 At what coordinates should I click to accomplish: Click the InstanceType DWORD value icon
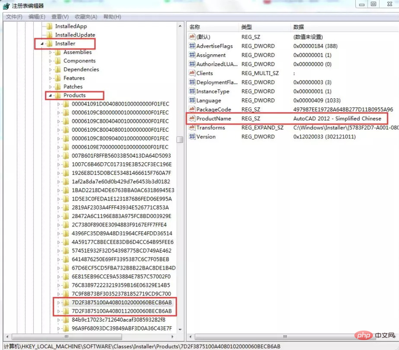pyautogui.click(x=192, y=91)
